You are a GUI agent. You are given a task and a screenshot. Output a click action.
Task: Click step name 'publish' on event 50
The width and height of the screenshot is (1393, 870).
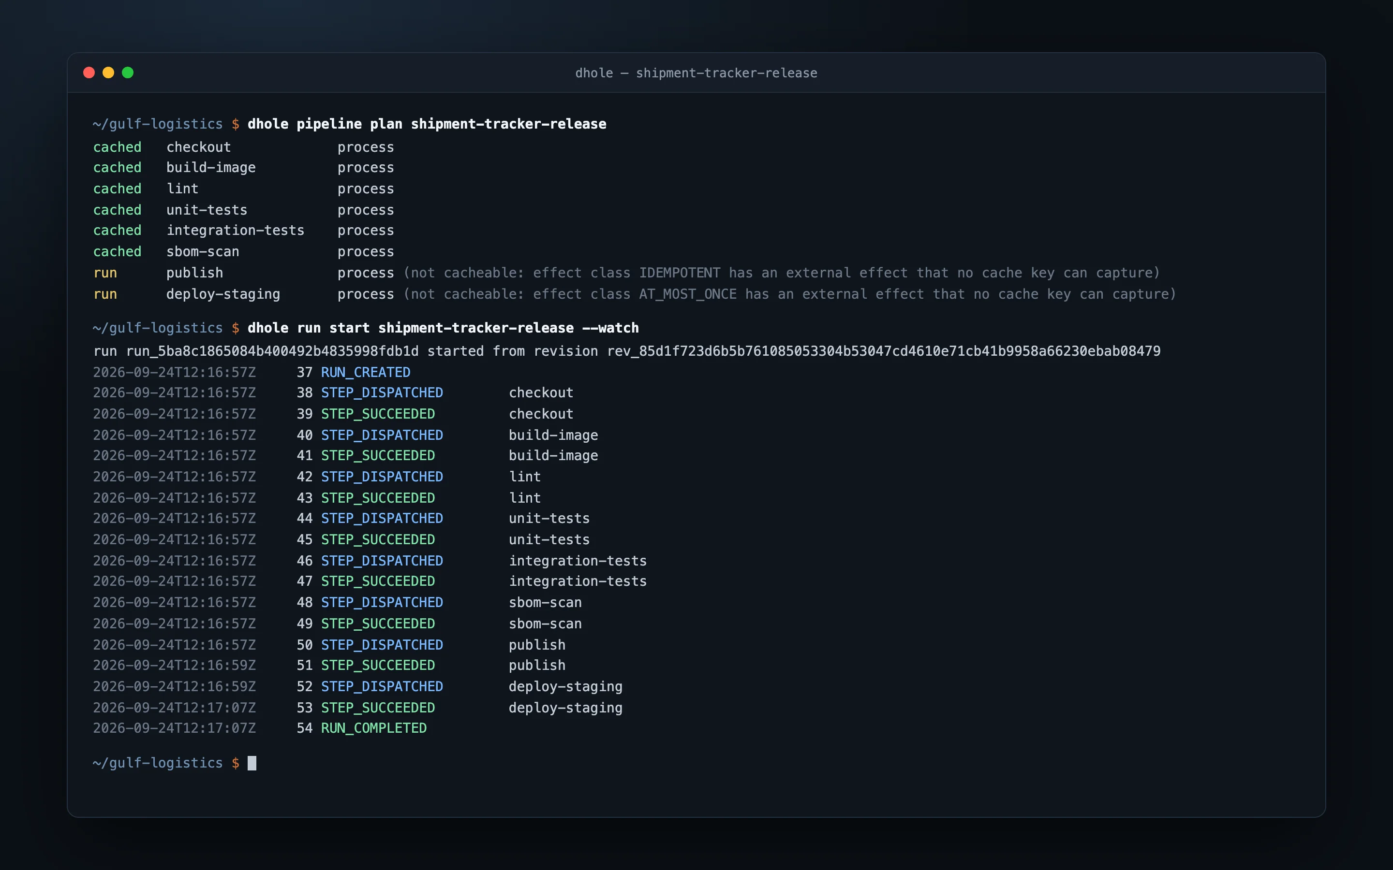click(x=537, y=644)
